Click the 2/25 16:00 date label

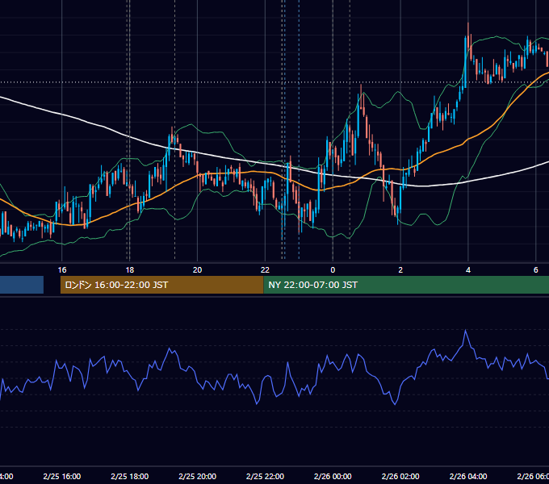(62, 476)
